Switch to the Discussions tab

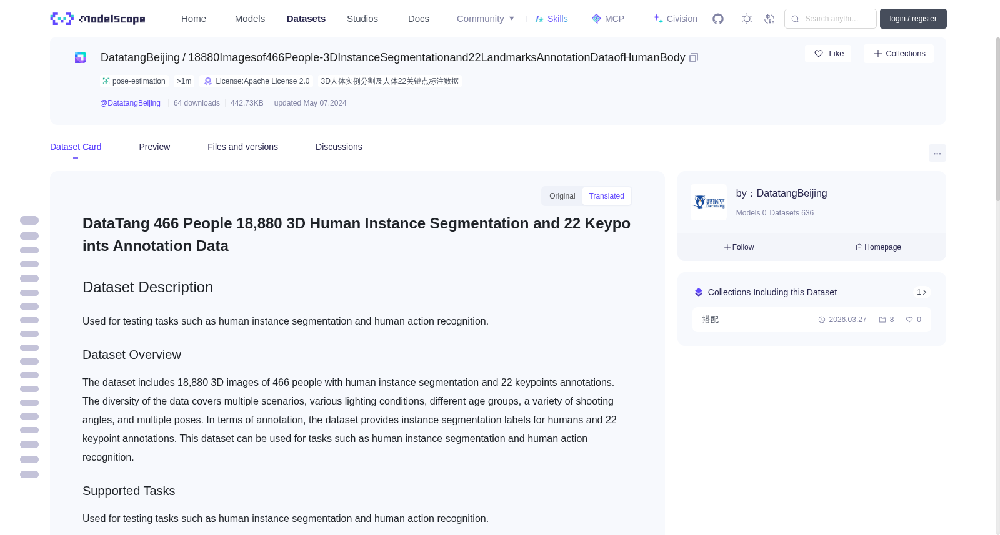[339, 147]
